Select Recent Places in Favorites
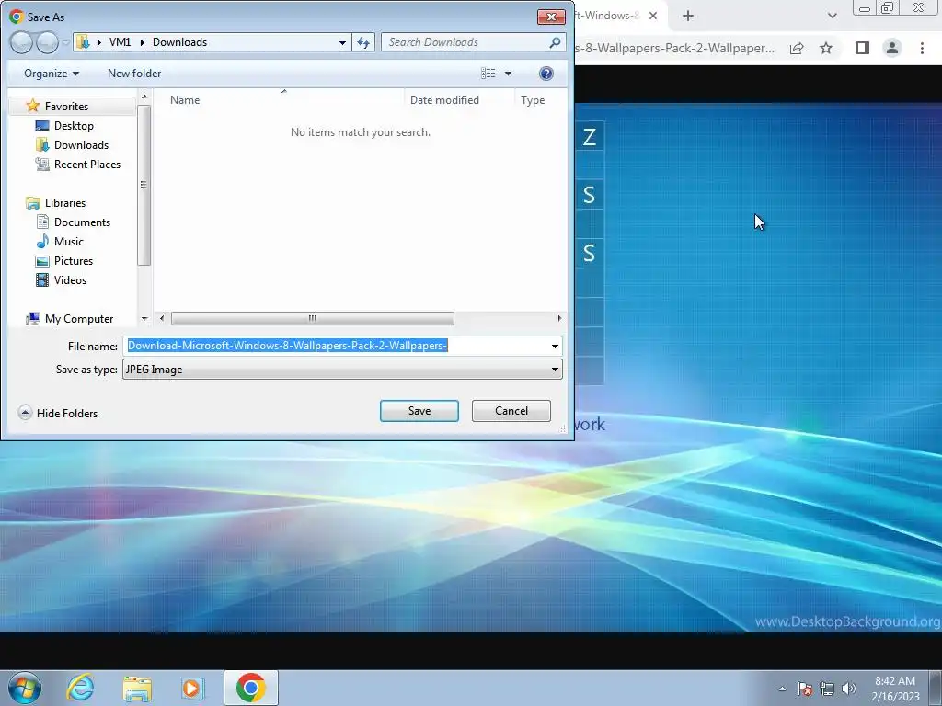The width and height of the screenshot is (942, 706). [87, 164]
